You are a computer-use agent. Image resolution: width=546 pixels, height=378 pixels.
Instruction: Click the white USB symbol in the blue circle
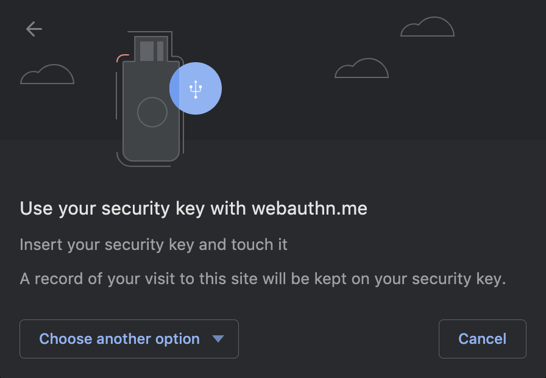point(196,90)
